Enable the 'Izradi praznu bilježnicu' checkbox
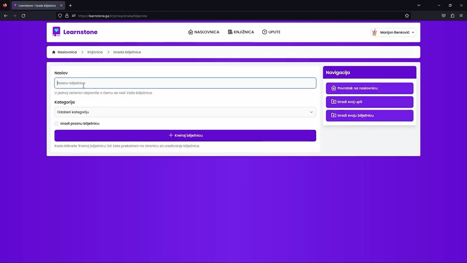The width and height of the screenshot is (467, 263). (x=57, y=124)
